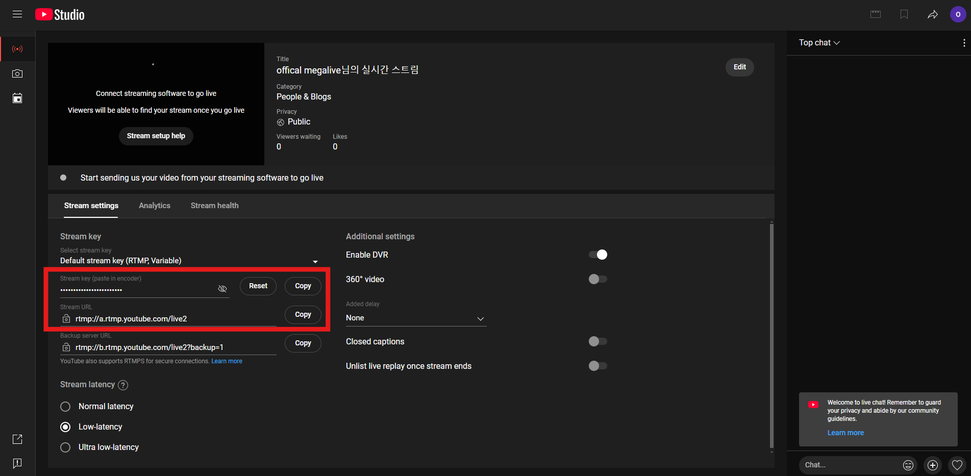
Task: Copy the Backup server URL
Action: (x=303, y=343)
